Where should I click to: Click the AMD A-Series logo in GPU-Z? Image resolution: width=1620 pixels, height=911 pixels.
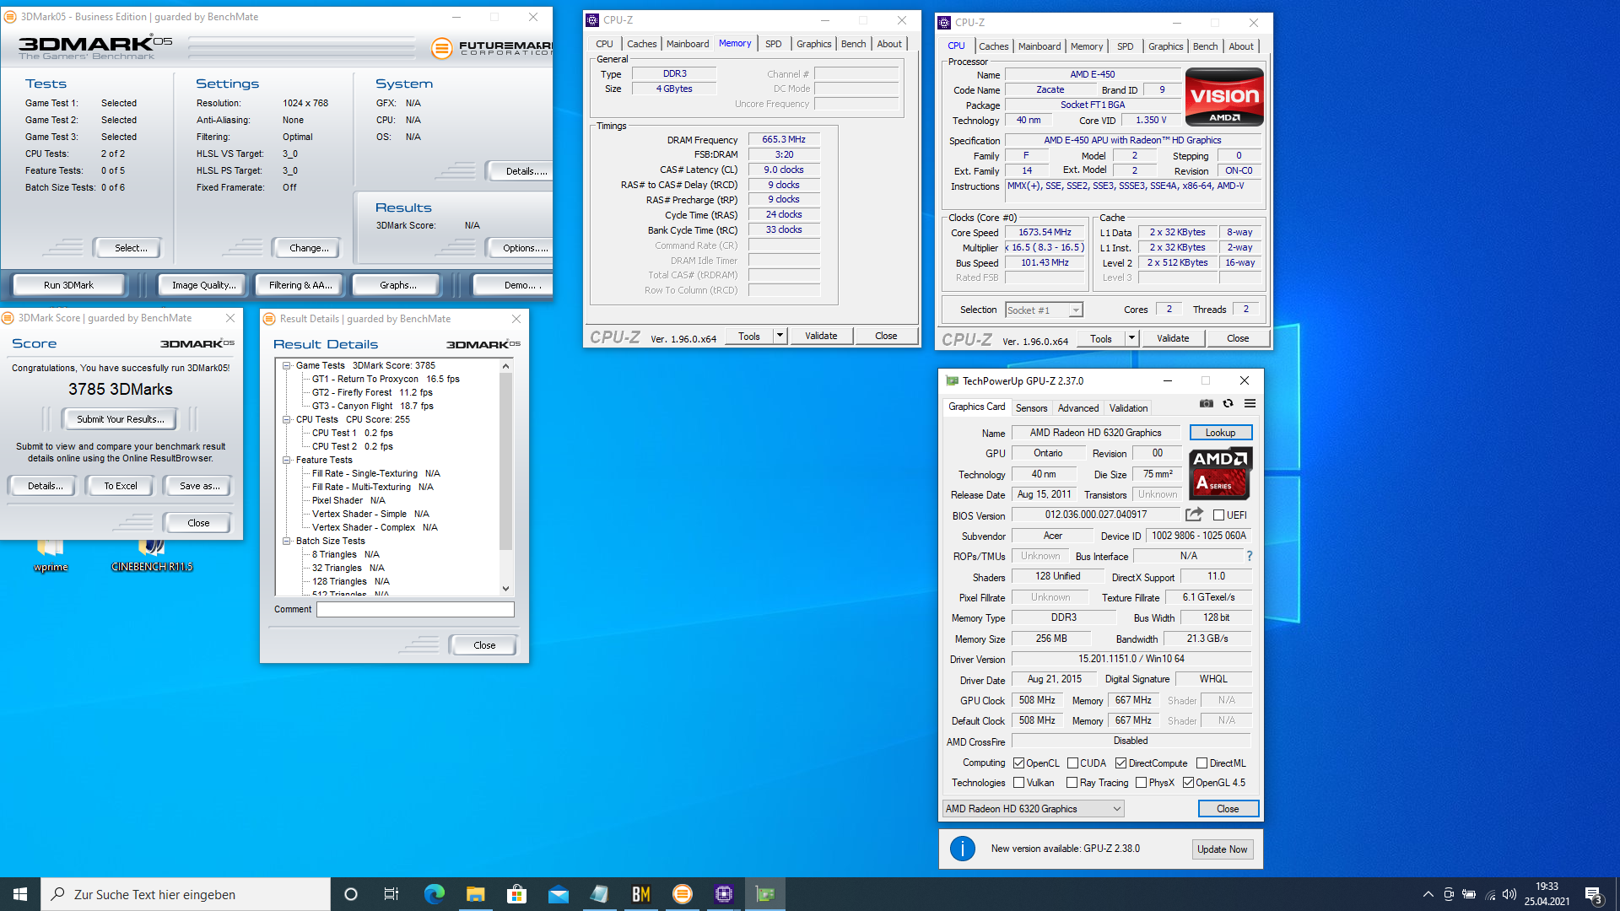click(1220, 473)
